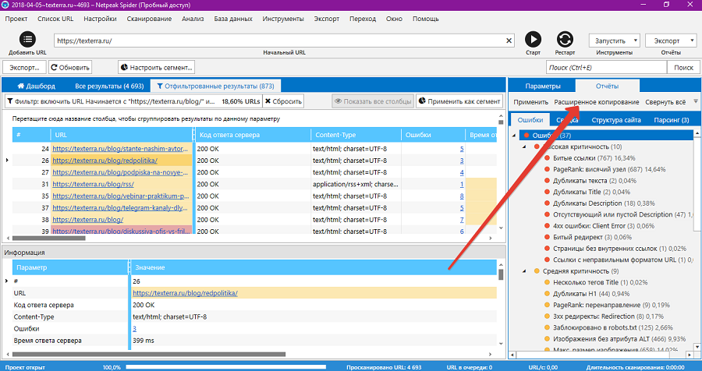Open the Scanning (Сканирование) menu

click(149, 19)
